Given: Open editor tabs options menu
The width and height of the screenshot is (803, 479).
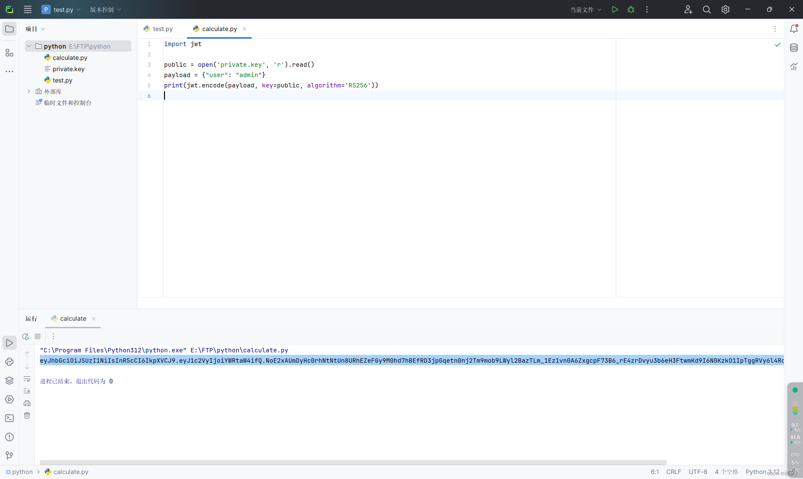Looking at the screenshot, I should 775,29.
